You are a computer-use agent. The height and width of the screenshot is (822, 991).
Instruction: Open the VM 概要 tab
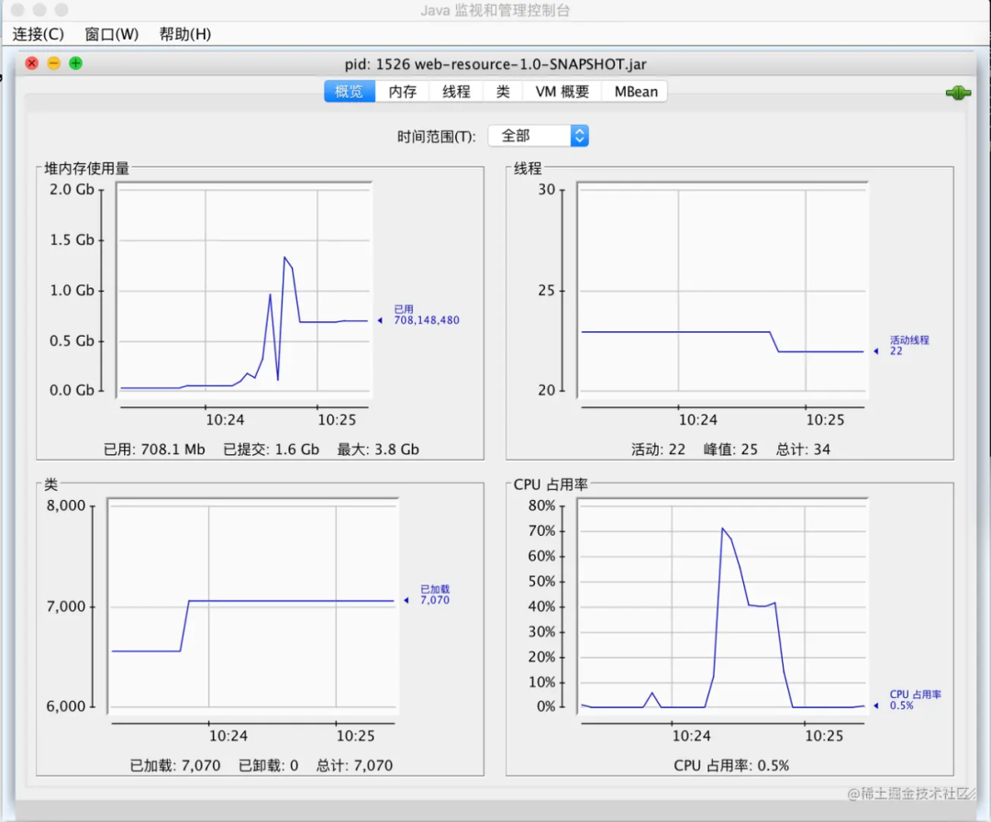coord(562,92)
